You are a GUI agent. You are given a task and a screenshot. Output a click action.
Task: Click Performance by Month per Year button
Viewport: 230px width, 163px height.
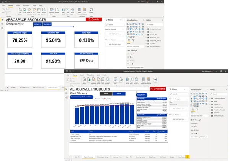81,97
